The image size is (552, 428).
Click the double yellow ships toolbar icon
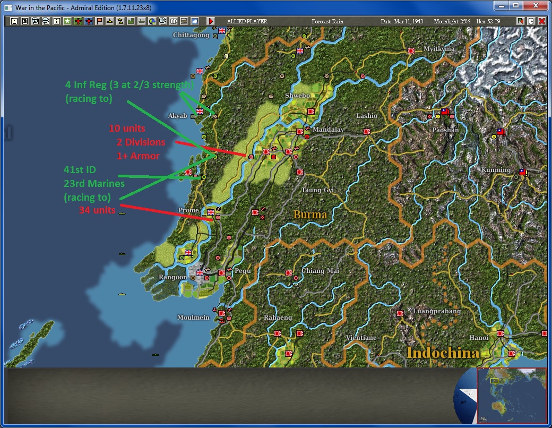(x=120, y=21)
